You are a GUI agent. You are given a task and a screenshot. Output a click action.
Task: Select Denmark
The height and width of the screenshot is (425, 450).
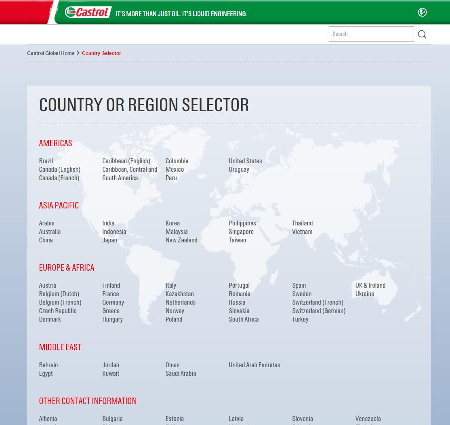[x=50, y=320]
